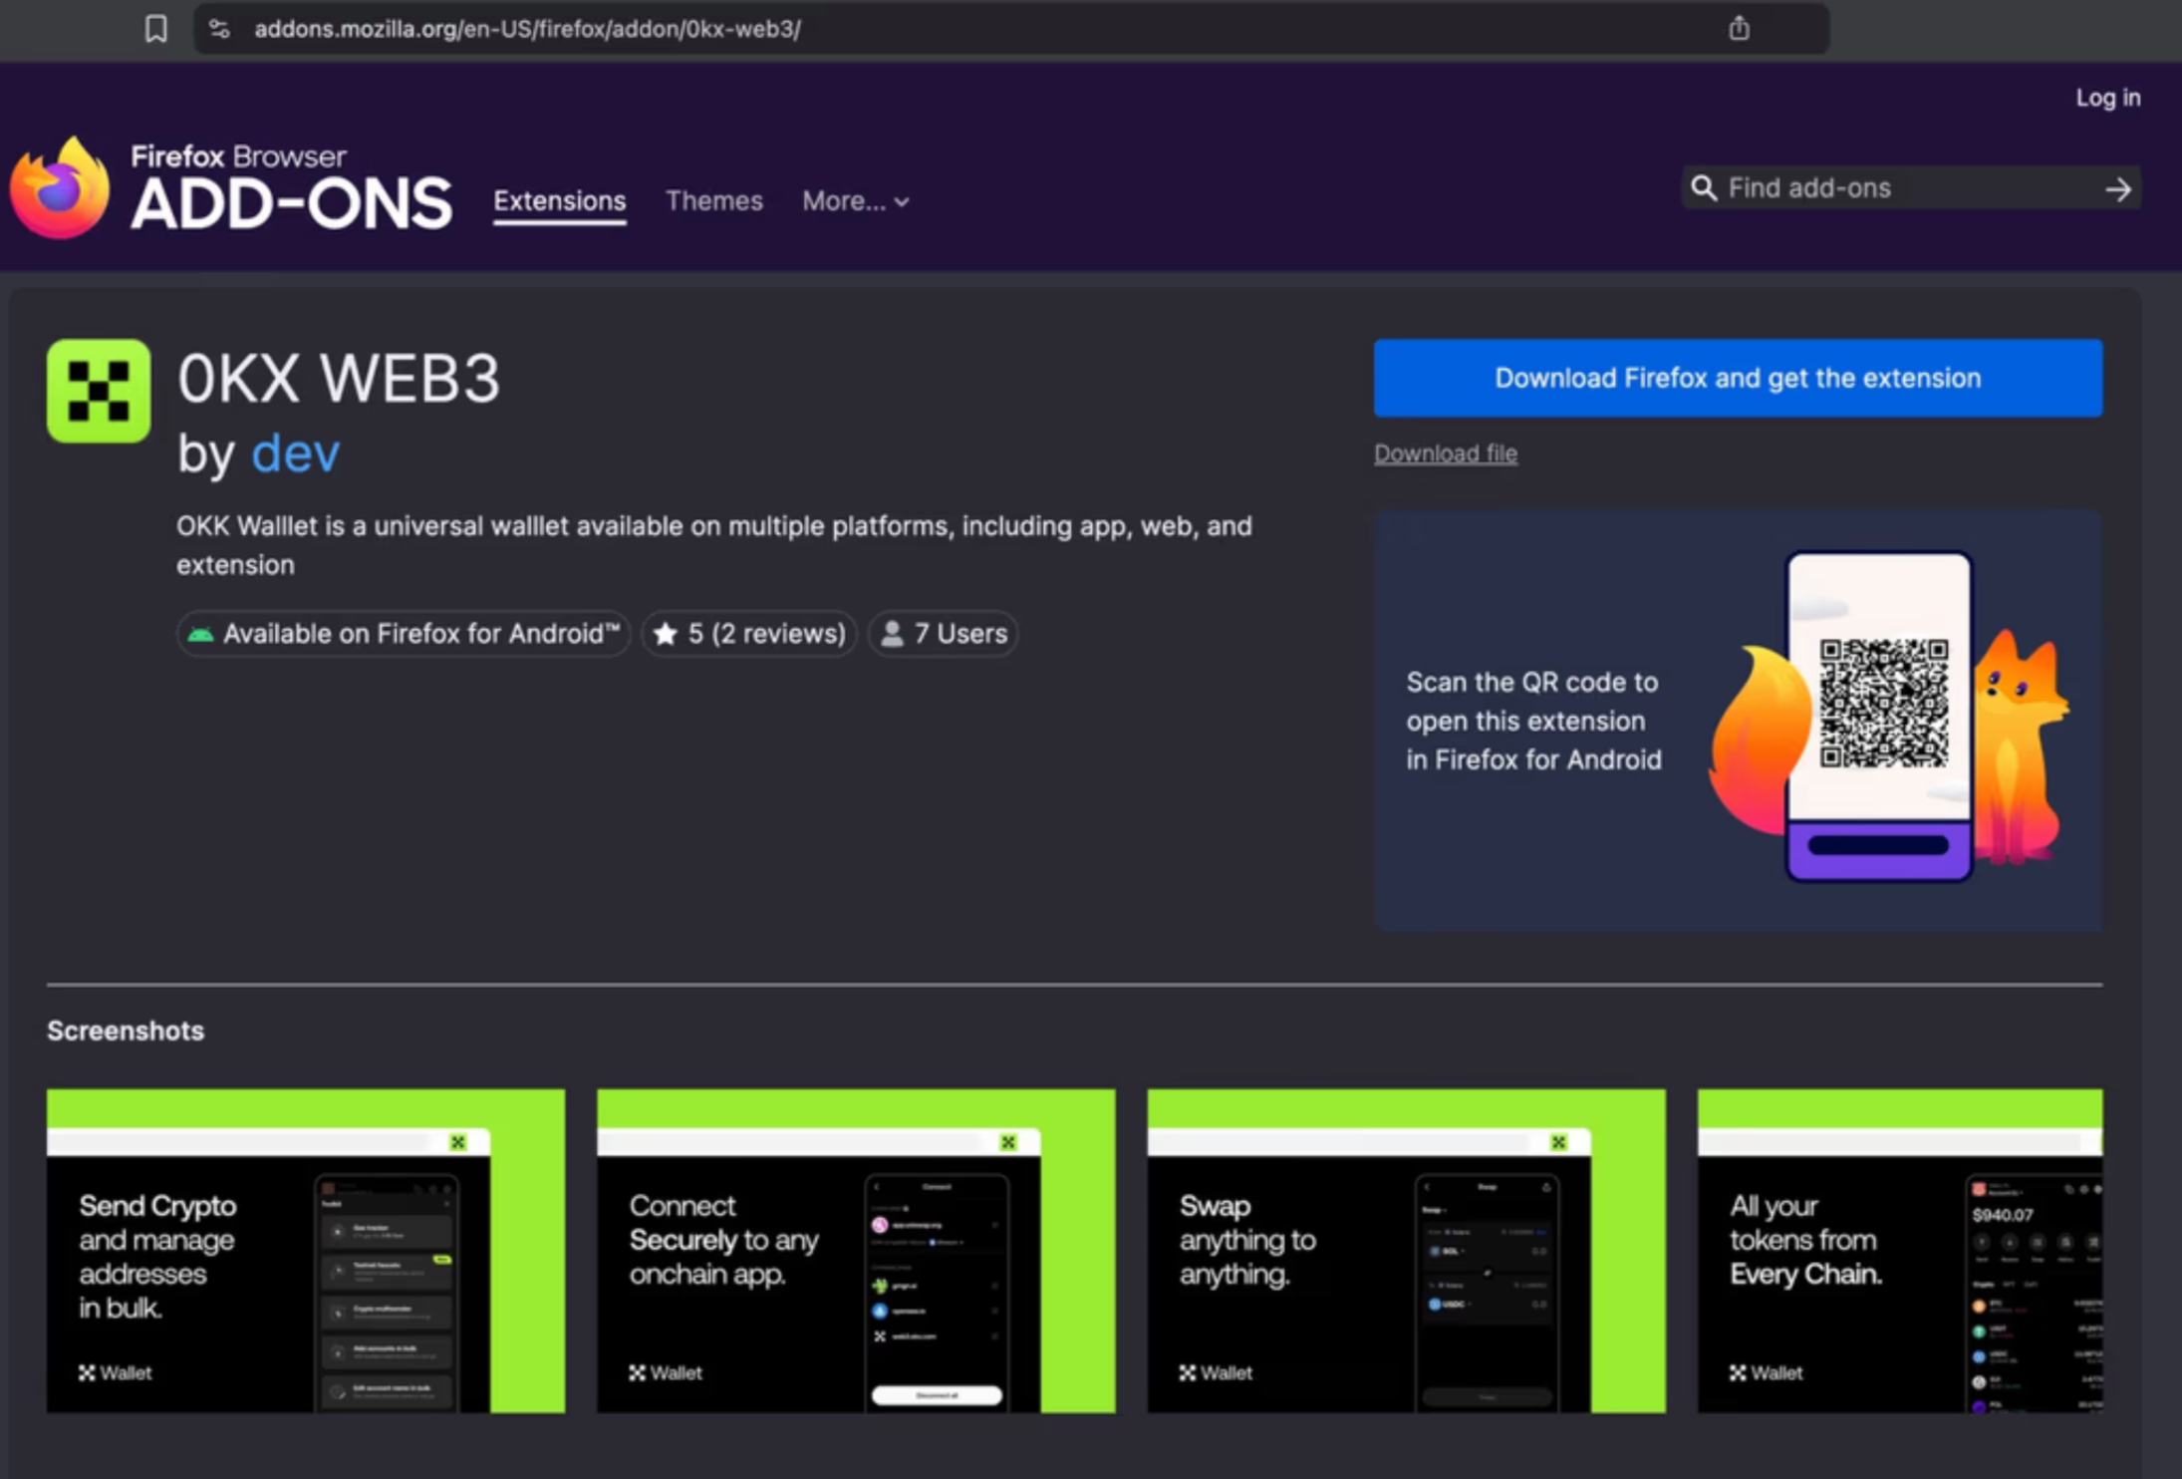Click the 7 Users badge

coord(944,634)
